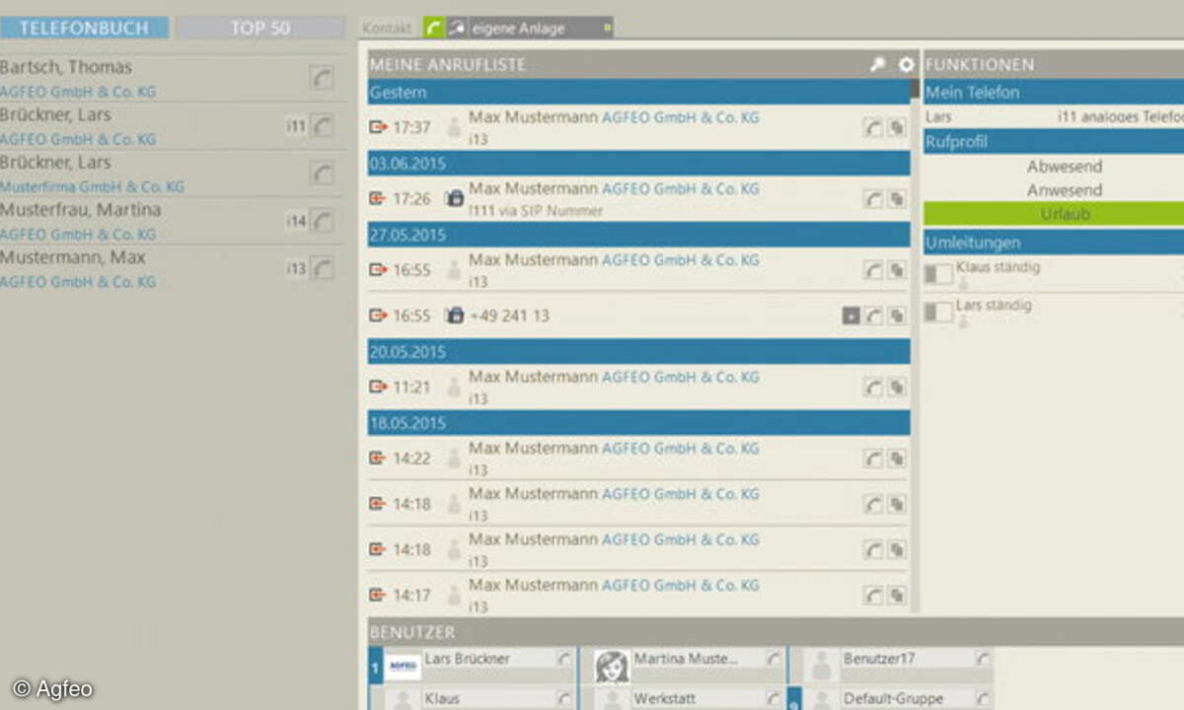Image resolution: width=1184 pixels, height=710 pixels.
Task: Open the Meine Anrufliste settings gear
Action: (906, 65)
